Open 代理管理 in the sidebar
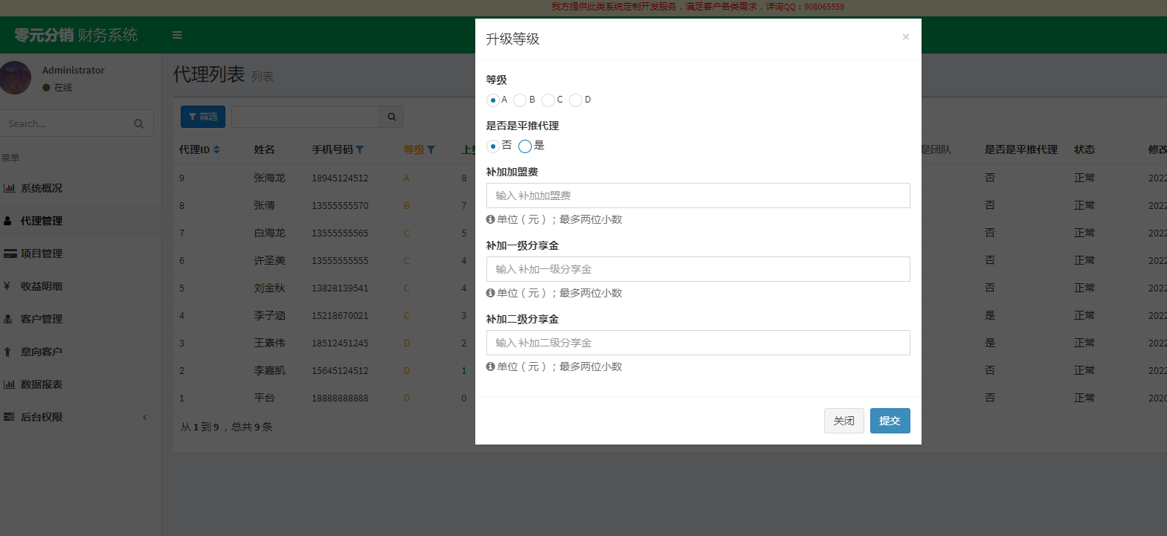Screen dimensions: 1167x536 pyautogui.click(x=42, y=221)
